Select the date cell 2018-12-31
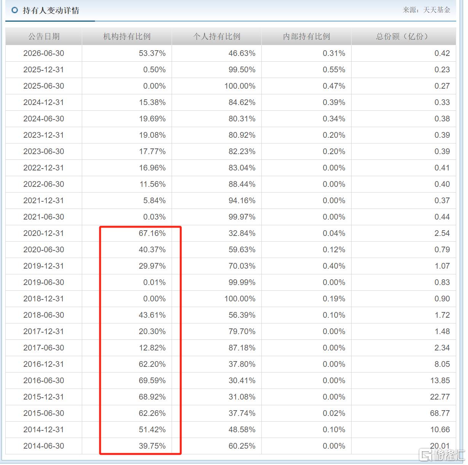 pos(44,299)
